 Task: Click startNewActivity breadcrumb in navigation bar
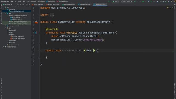[x=62, y=1]
